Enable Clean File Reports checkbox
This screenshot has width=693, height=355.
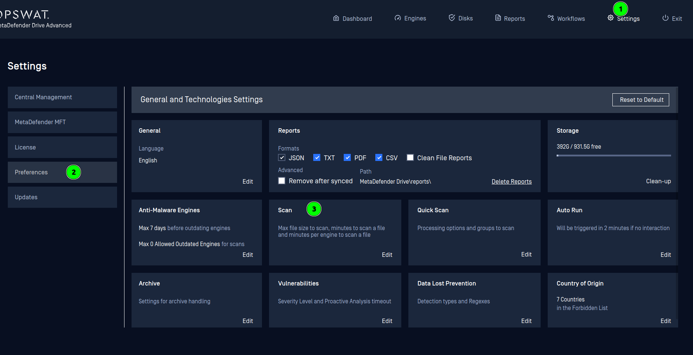click(x=410, y=158)
